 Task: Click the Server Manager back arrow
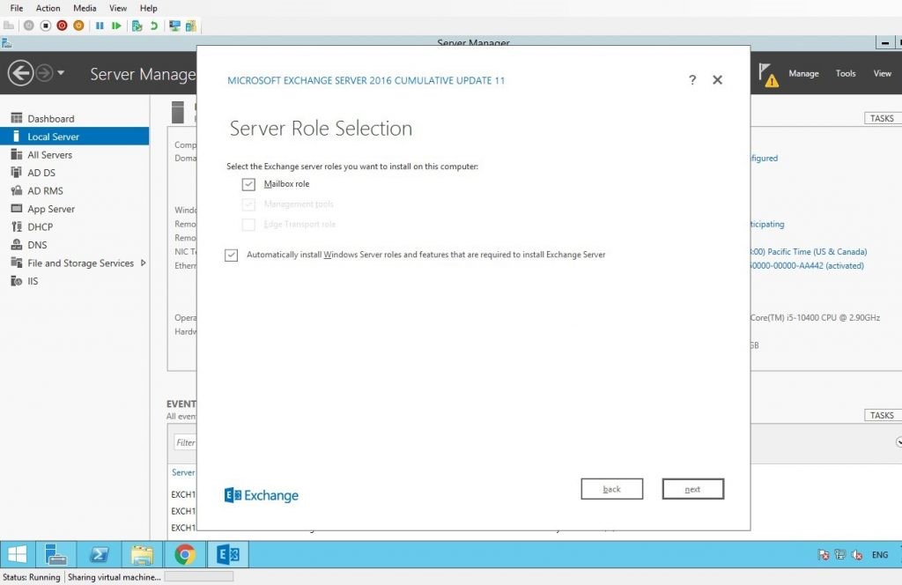[21, 73]
